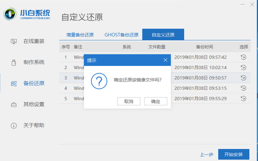
Task: Click the question mark icon in dialog
Action: click(99, 81)
